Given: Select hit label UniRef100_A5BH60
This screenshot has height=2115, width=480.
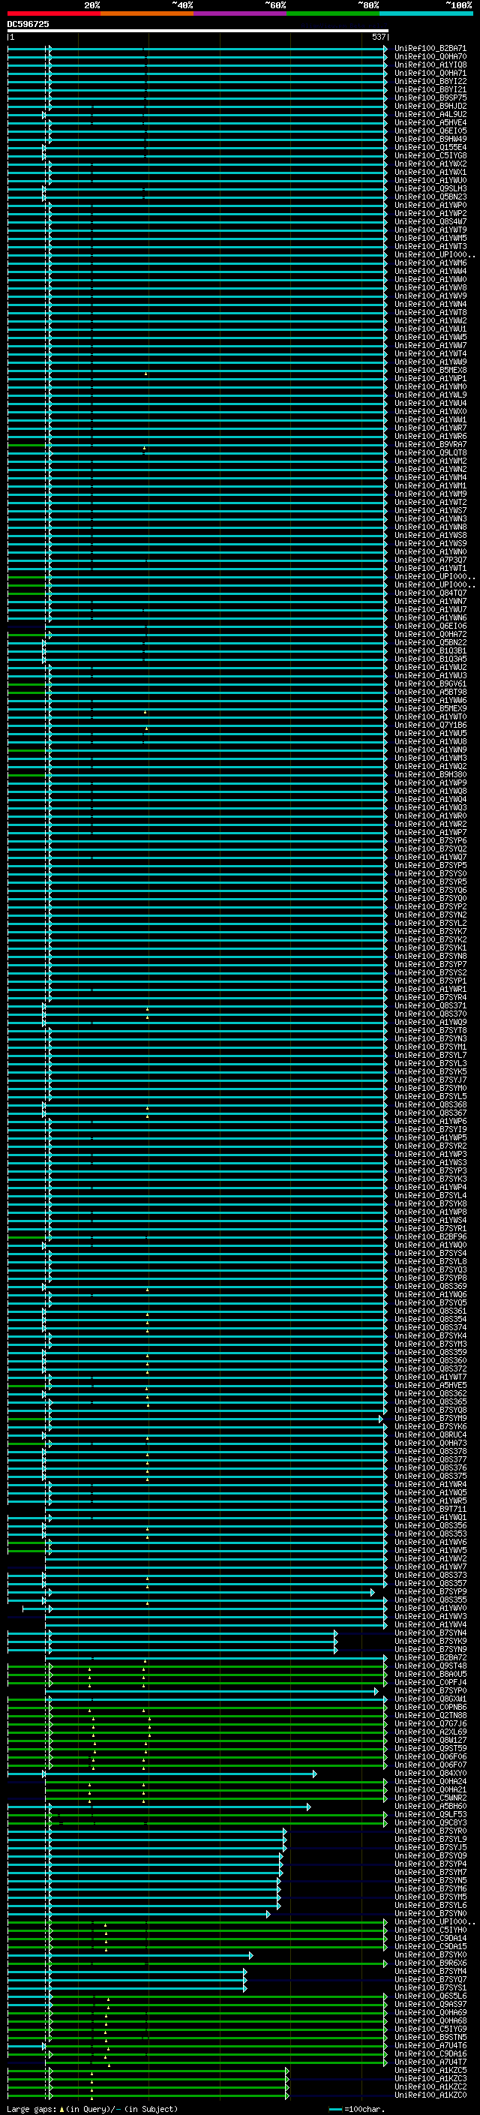Looking at the screenshot, I should (x=430, y=1807).
